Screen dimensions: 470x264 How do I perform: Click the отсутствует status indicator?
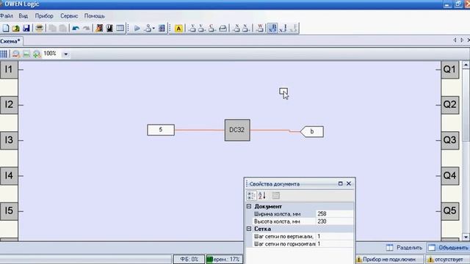(x=448, y=259)
